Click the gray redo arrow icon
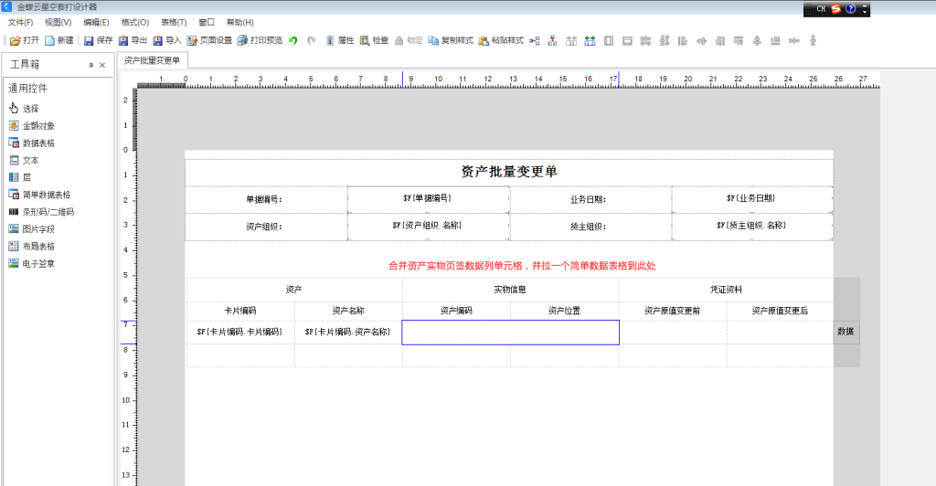This screenshot has width=936, height=486. tap(311, 40)
